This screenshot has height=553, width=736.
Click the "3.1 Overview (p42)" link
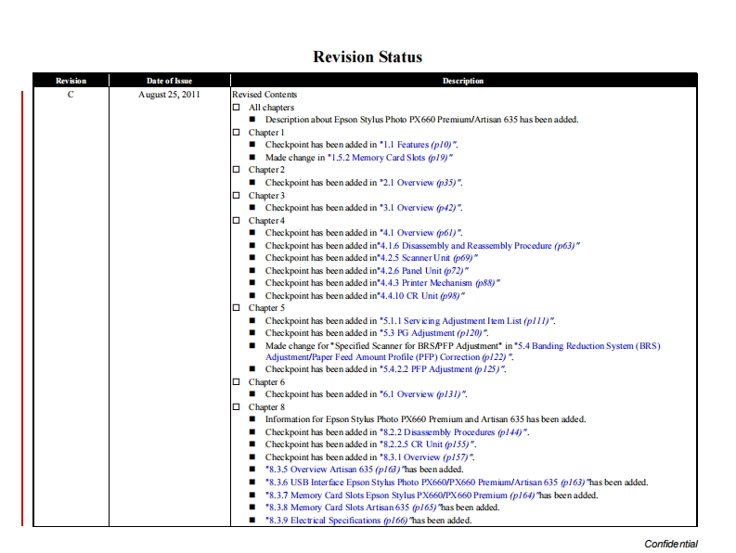point(420,208)
